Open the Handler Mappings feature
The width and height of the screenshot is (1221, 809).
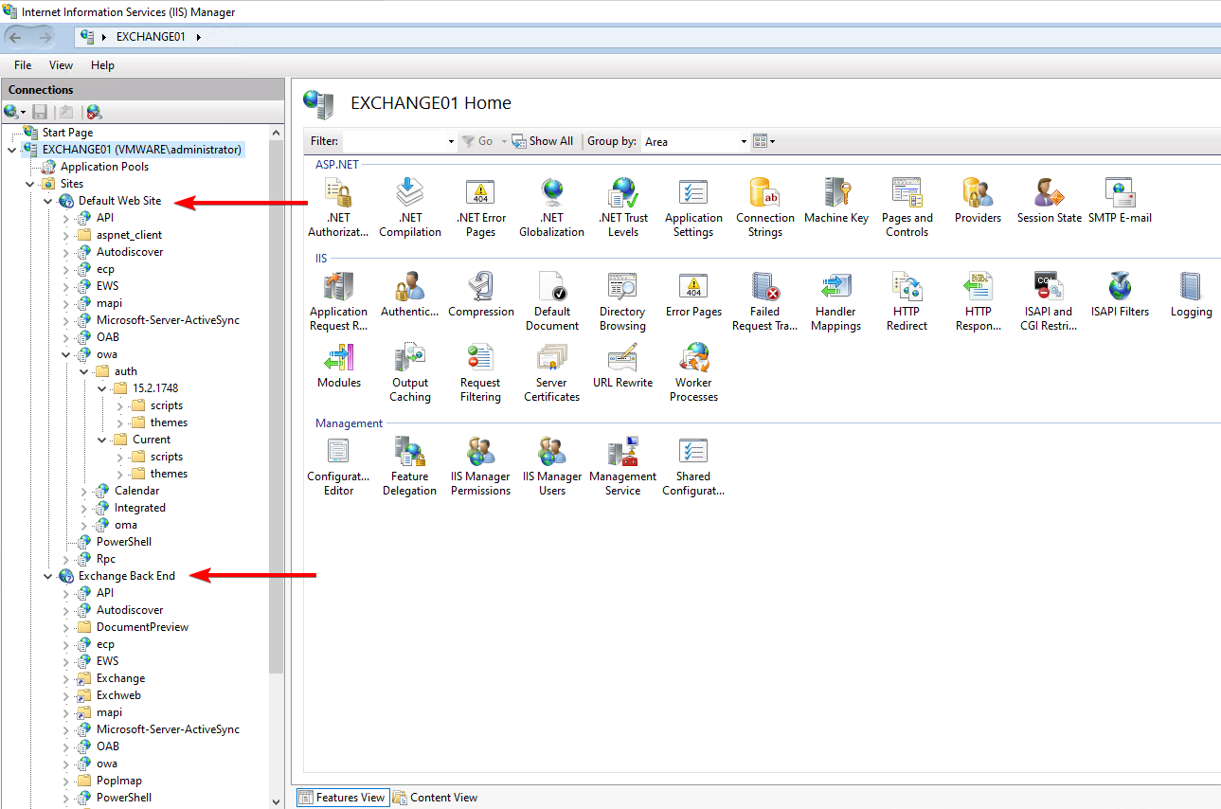[835, 289]
